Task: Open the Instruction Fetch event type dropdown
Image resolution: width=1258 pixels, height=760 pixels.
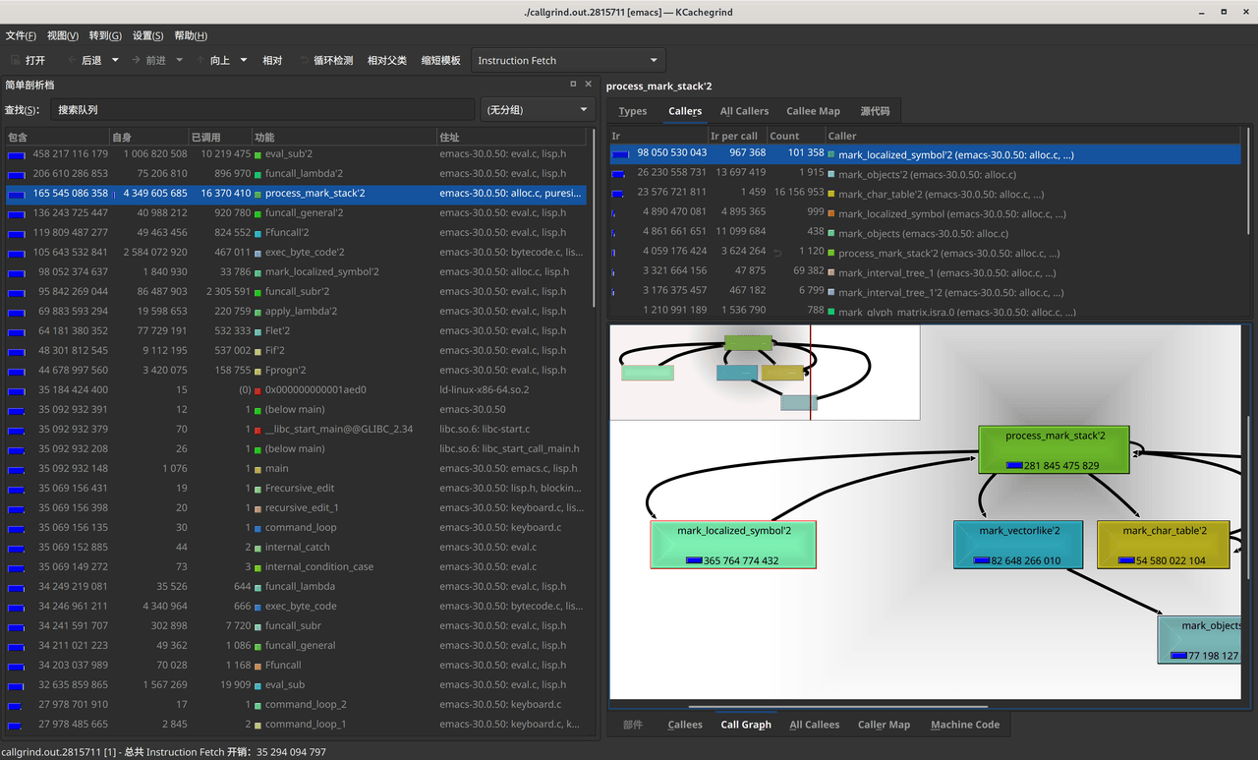Action: point(567,61)
